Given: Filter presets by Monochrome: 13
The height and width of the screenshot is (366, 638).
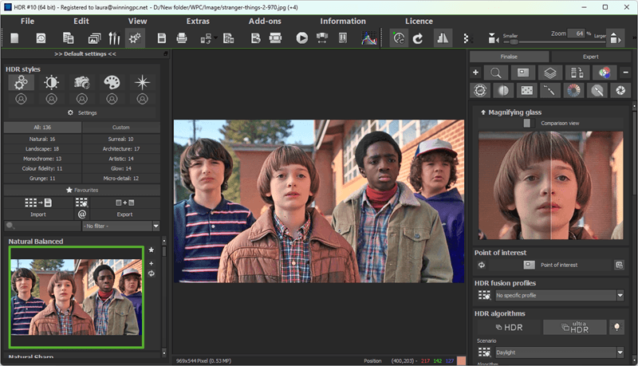Looking at the screenshot, I should click(x=42, y=159).
